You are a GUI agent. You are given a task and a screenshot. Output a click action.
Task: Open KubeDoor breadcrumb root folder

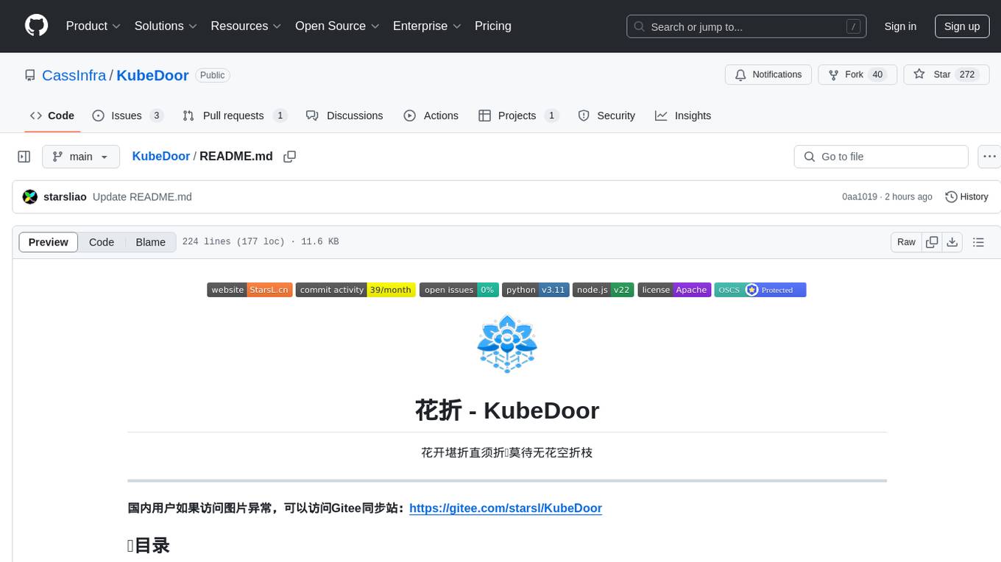(161, 157)
